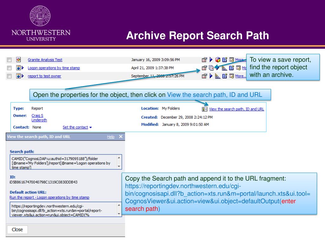Tick the checkbox for Granite Analysis Test
The image size is (325, 243).
pyautogui.click(x=9, y=60)
